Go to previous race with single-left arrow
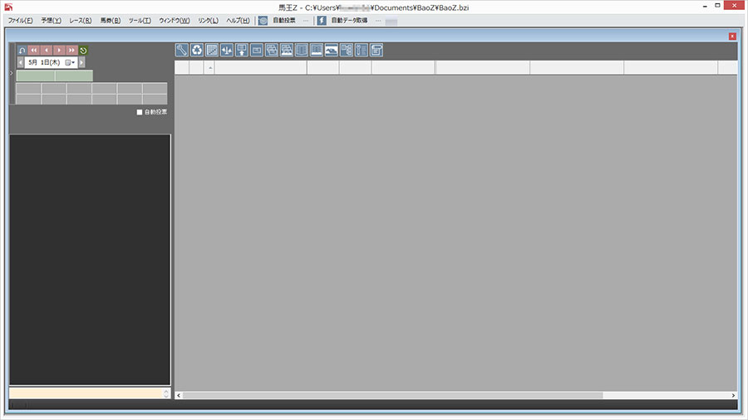 coord(47,50)
